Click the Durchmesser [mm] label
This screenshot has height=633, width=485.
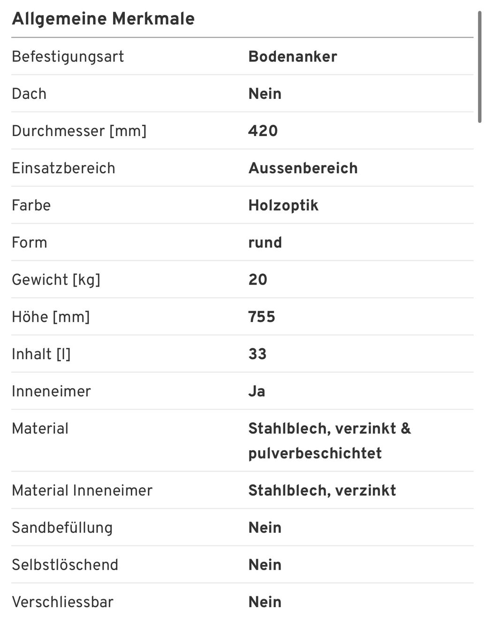point(79,131)
